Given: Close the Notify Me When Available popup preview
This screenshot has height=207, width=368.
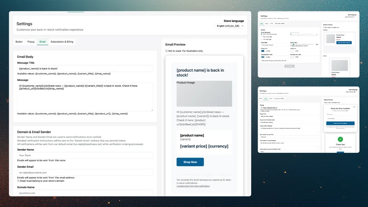Looking at the screenshot, I should (354, 107).
